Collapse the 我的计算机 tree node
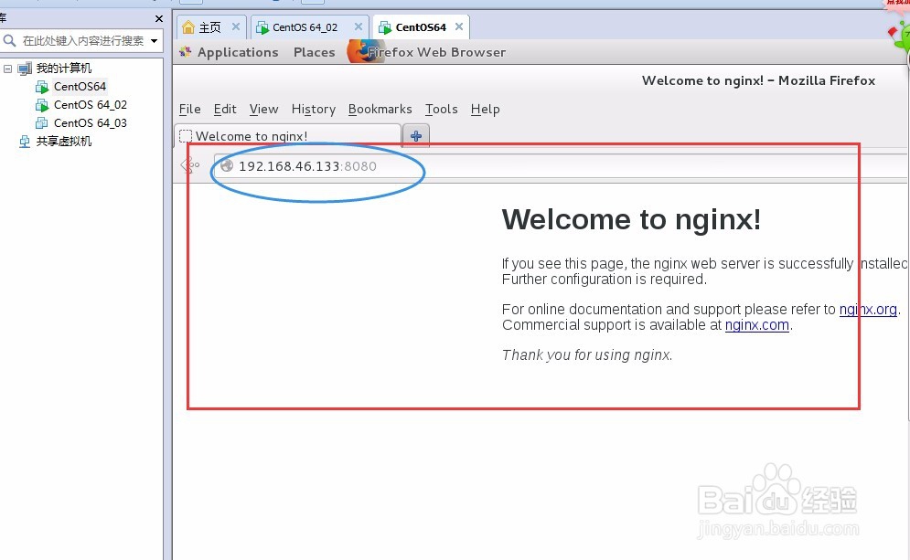This screenshot has width=910, height=560. (x=7, y=68)
